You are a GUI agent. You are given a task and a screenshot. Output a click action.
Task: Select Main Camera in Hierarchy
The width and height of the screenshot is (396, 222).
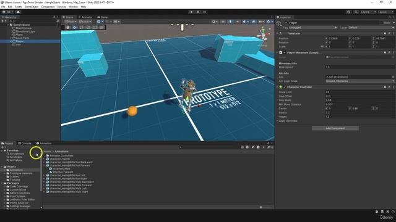point(24,28)
